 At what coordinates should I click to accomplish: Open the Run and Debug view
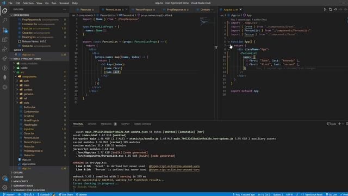pyautogui.click(x=5, y=49)
